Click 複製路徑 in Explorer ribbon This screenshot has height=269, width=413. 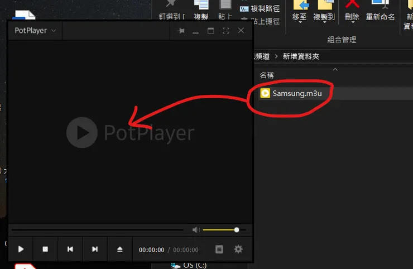point(260,9)
